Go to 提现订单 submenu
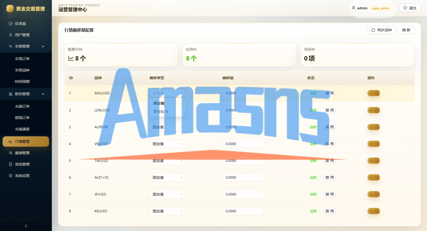Viewport: 427px width, 231px height. point(26,118)
